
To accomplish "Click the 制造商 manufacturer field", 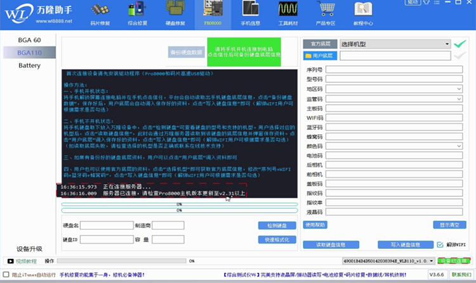I will pyautogui.click(x=168, y=225).
